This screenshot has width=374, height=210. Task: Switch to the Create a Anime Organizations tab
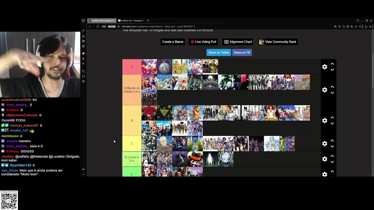coord(102,21)
